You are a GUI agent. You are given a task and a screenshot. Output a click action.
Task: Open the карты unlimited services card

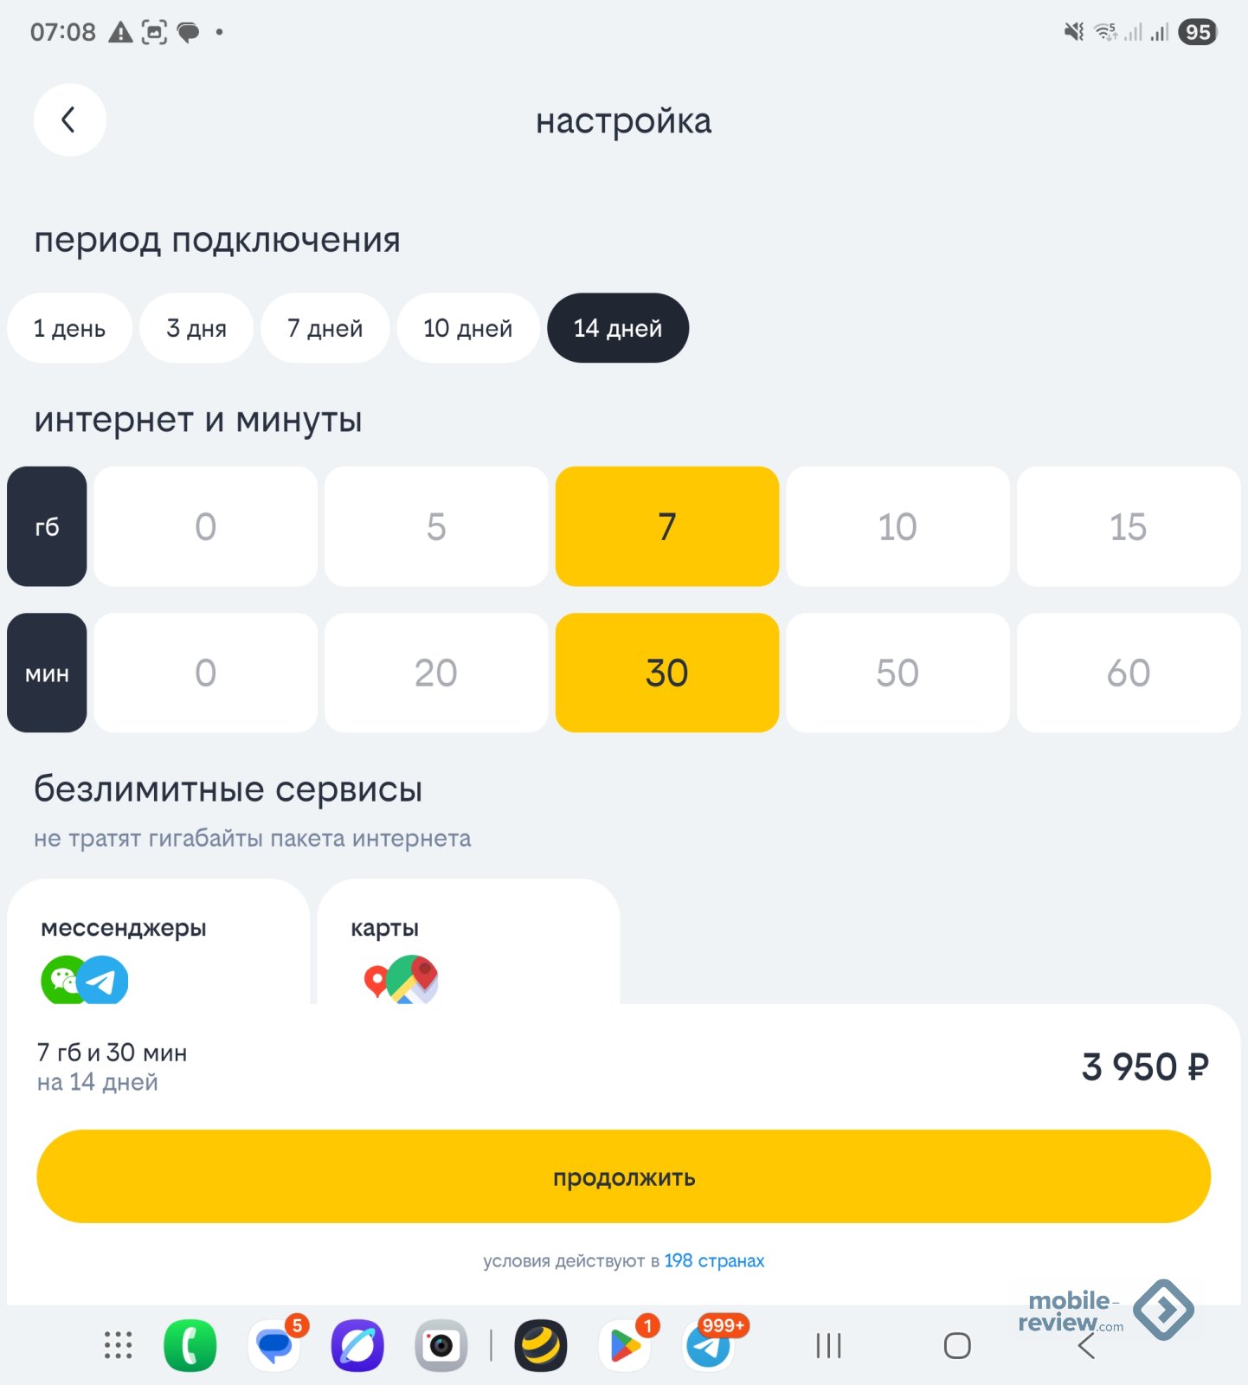click(x=468, y=945)
